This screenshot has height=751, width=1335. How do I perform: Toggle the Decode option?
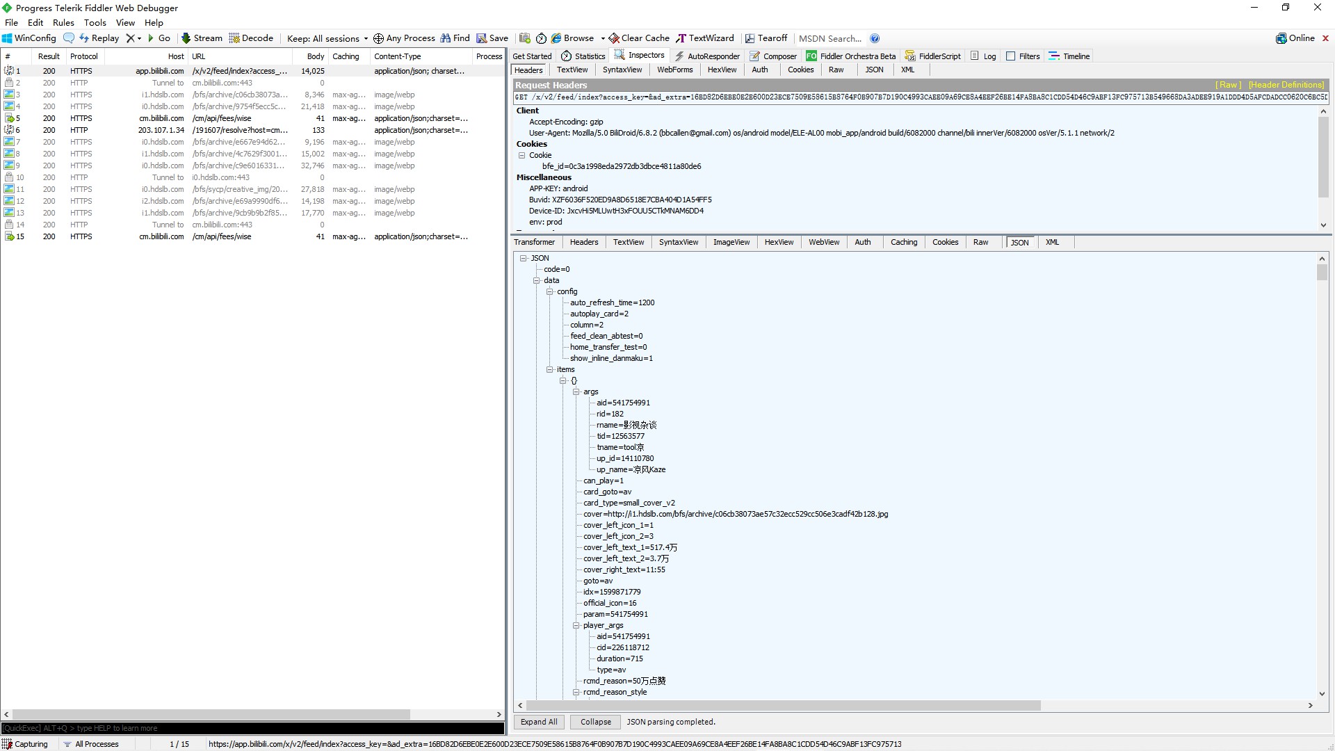pos(251,38)
